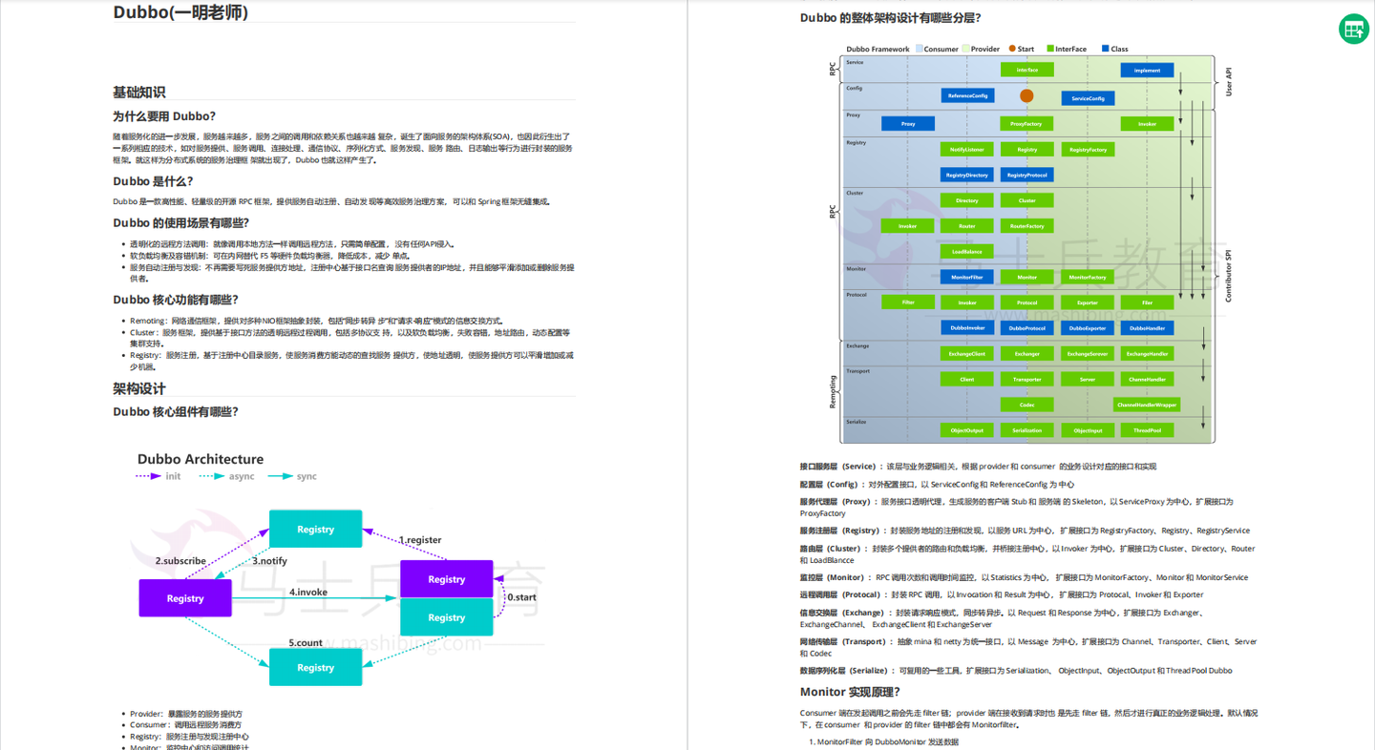The height and width of the screenshot is (750, 1375).
Task: Click the "init" arrow legend label
Action: [173, 476]
